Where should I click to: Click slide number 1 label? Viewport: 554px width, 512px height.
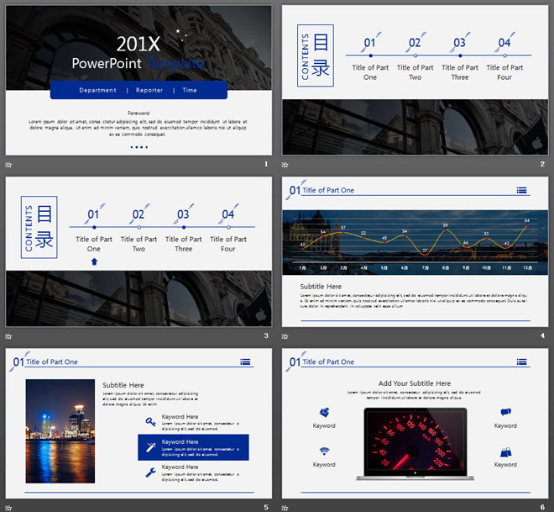click(x=266, y=164)
